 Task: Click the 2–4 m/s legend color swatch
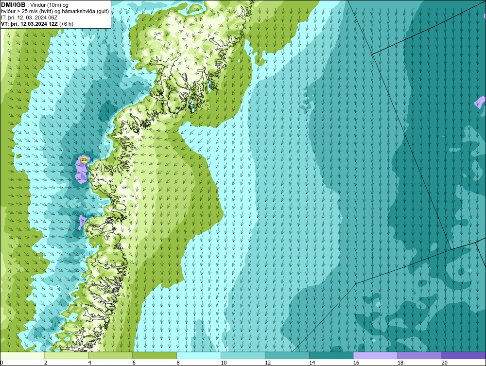click(66, 355)
